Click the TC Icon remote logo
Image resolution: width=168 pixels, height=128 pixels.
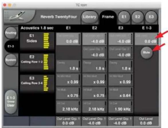point(19,16)
